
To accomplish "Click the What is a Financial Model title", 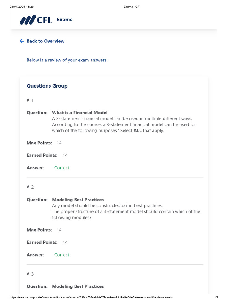I will (80, 113).
